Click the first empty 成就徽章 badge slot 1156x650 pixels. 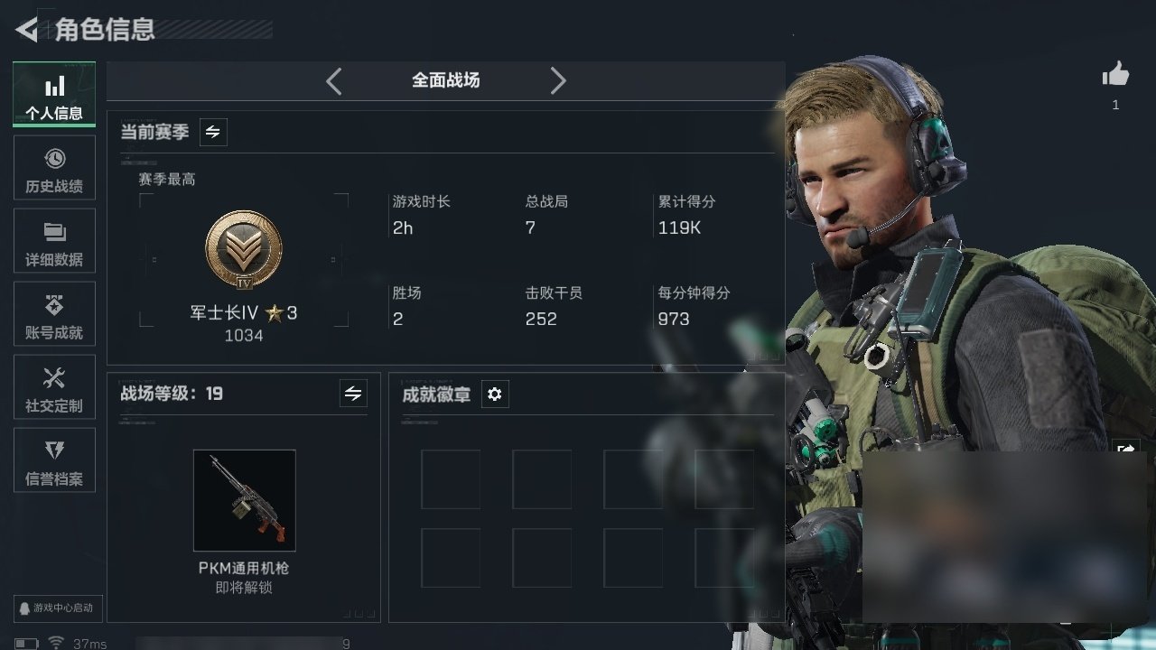(x=451, y=479)
